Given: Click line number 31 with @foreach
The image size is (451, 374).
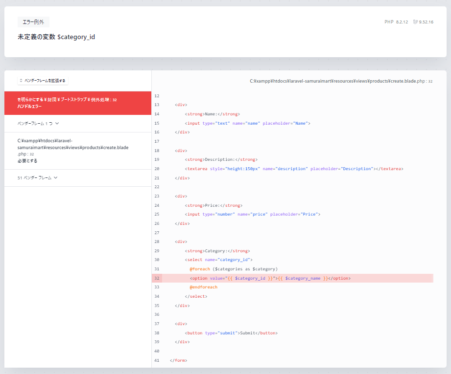Looking at the screenshot, I should pos(157,269).
